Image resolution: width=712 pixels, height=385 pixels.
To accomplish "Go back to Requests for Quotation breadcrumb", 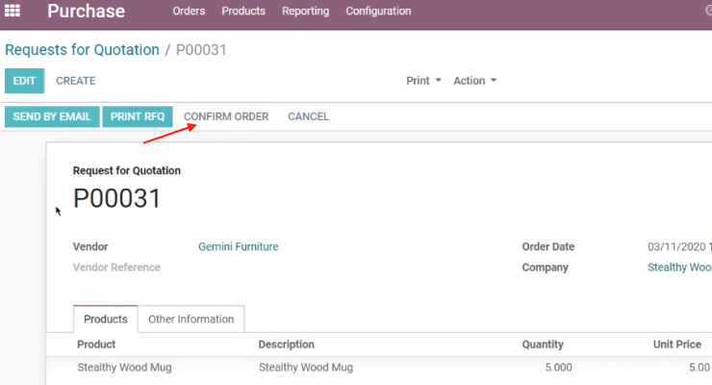I will [x=82, y=49].
